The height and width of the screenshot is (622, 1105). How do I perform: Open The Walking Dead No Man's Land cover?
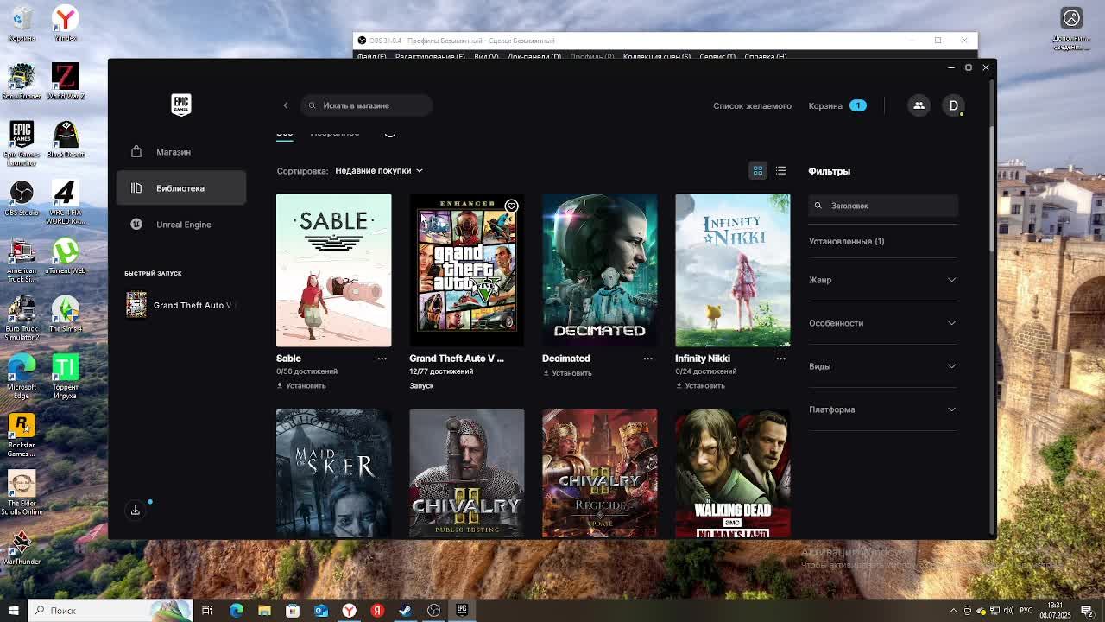point(732,473)
